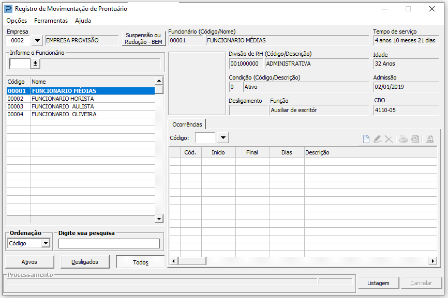Image resolution: width=448 pixels, height=298 pixels.
Task: Expand the Ordenação combo box
Action: pos(46,243)
